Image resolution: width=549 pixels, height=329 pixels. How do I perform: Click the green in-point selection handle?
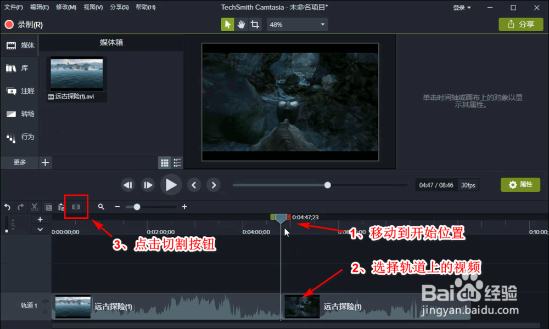pos(272,217)
